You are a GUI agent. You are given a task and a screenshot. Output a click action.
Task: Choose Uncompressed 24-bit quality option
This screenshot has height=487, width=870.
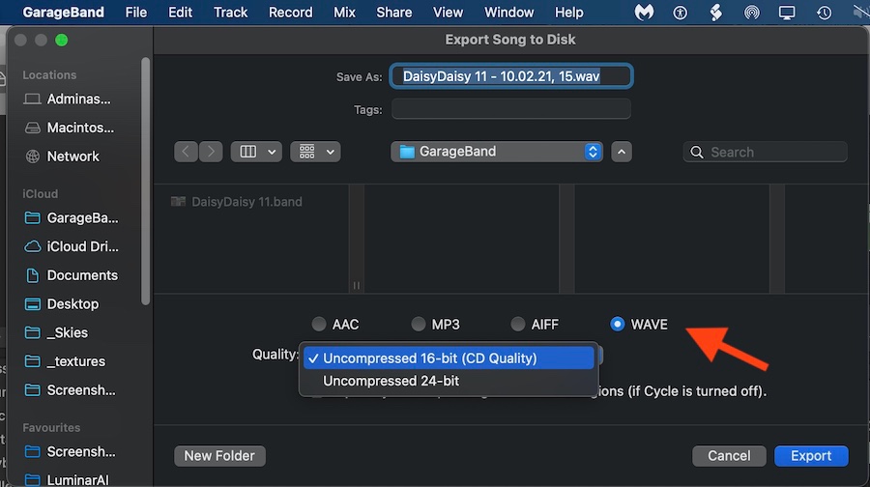[x=391, y=381]
